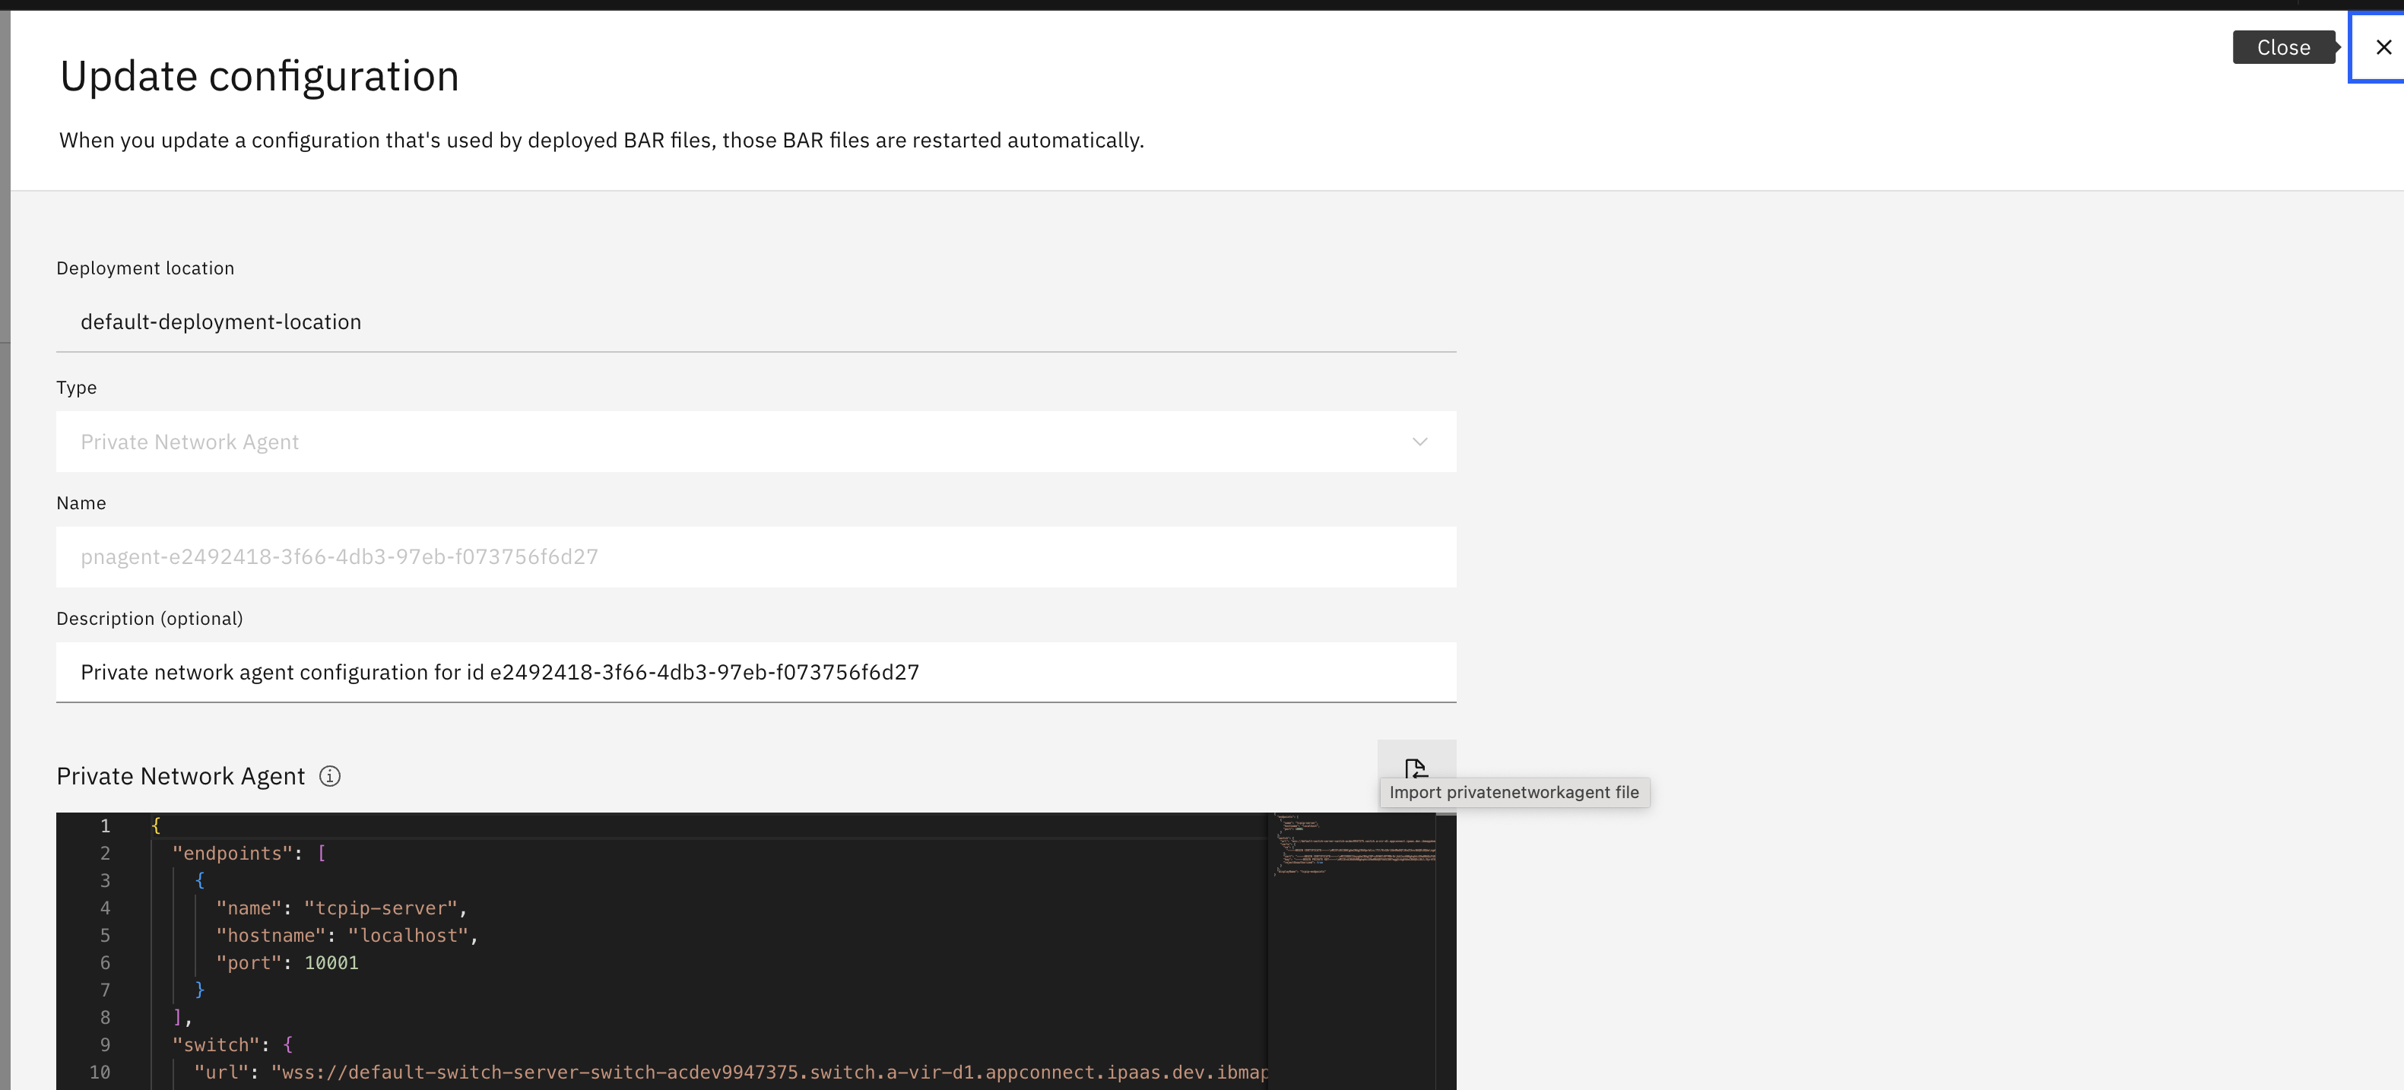Image resolution: width=2404 pixels, height=1090 pixels.
Task: Click the "switch" key on line 9
Action: [216, 1045]
